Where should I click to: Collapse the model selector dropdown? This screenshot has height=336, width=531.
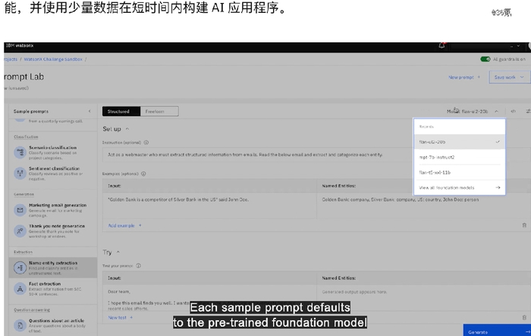pos(498,111)
